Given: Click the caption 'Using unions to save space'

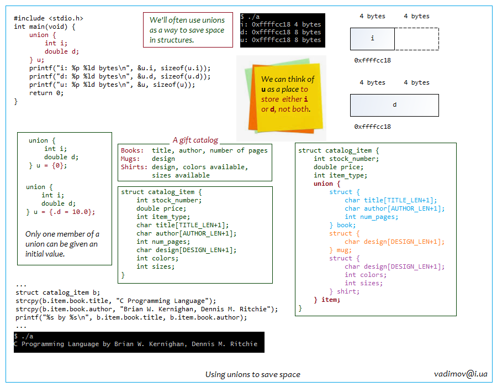Looking at the screenshot, I should coord(252,375).
